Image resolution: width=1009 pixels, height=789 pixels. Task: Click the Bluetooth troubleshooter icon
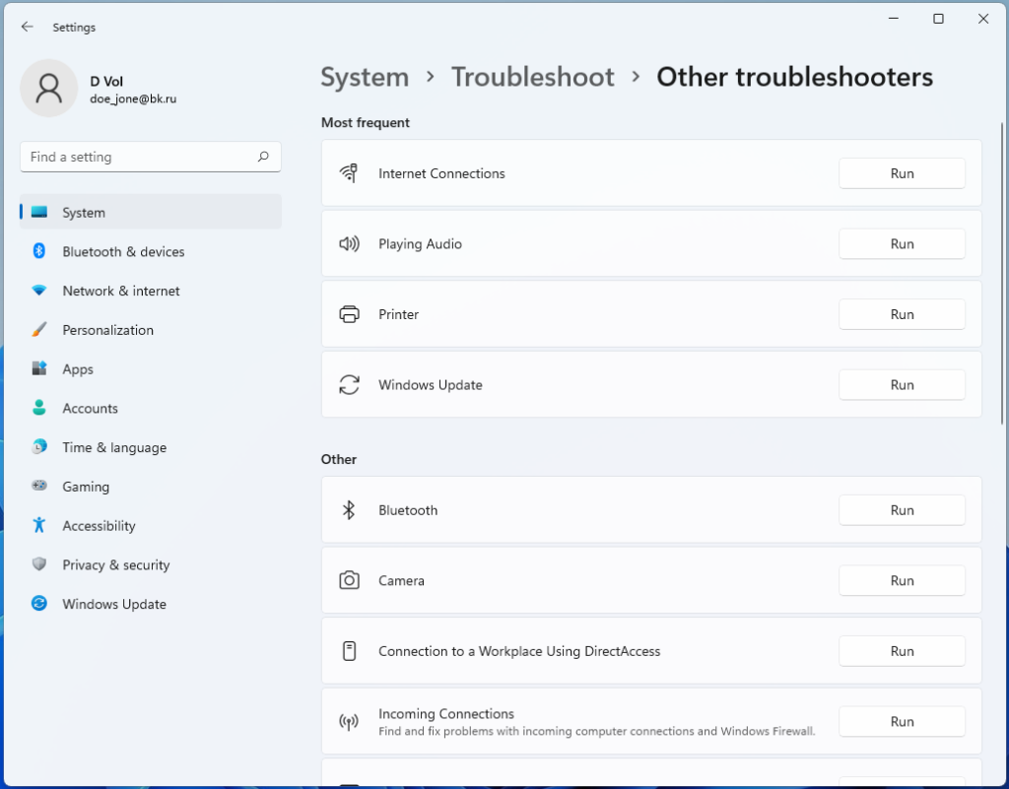pyautogui.click(x=349, y=509)
